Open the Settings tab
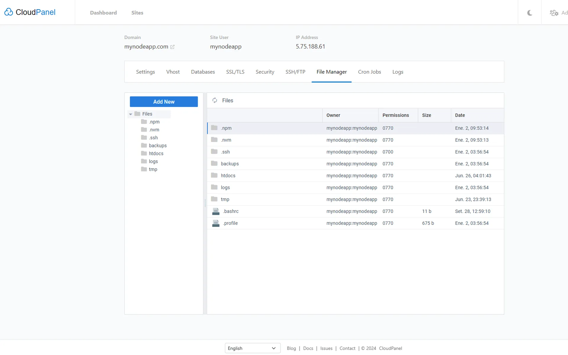Screen dimensions: 568x355 (x=145, y=72)
